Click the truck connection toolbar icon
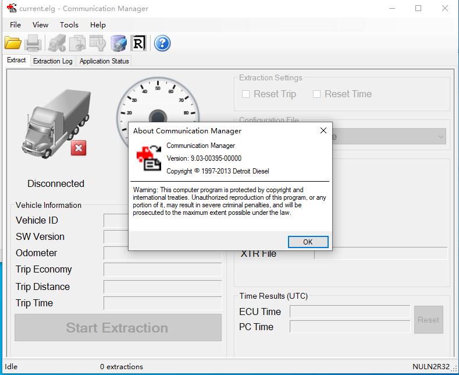The height and width of the screenshot is (375, 459). coord(57,43)
